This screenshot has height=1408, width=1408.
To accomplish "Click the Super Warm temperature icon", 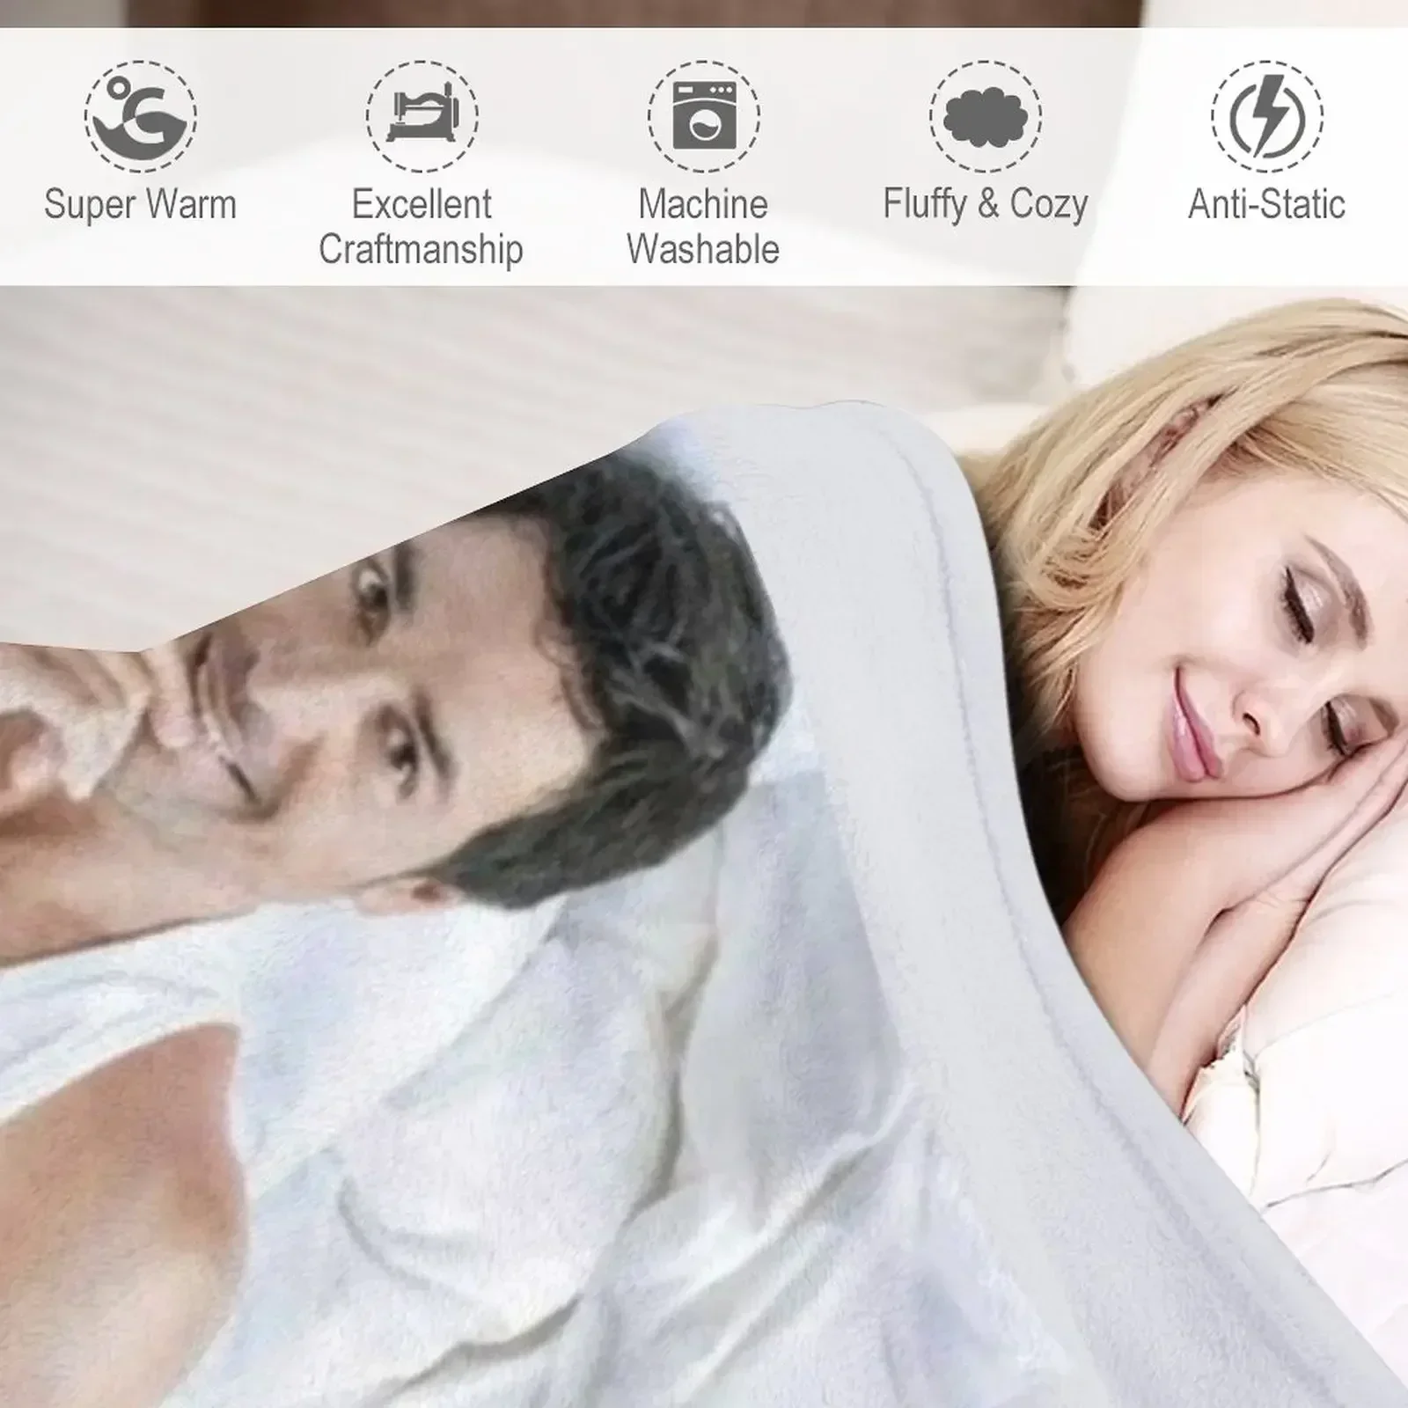I will pos(141,115).
